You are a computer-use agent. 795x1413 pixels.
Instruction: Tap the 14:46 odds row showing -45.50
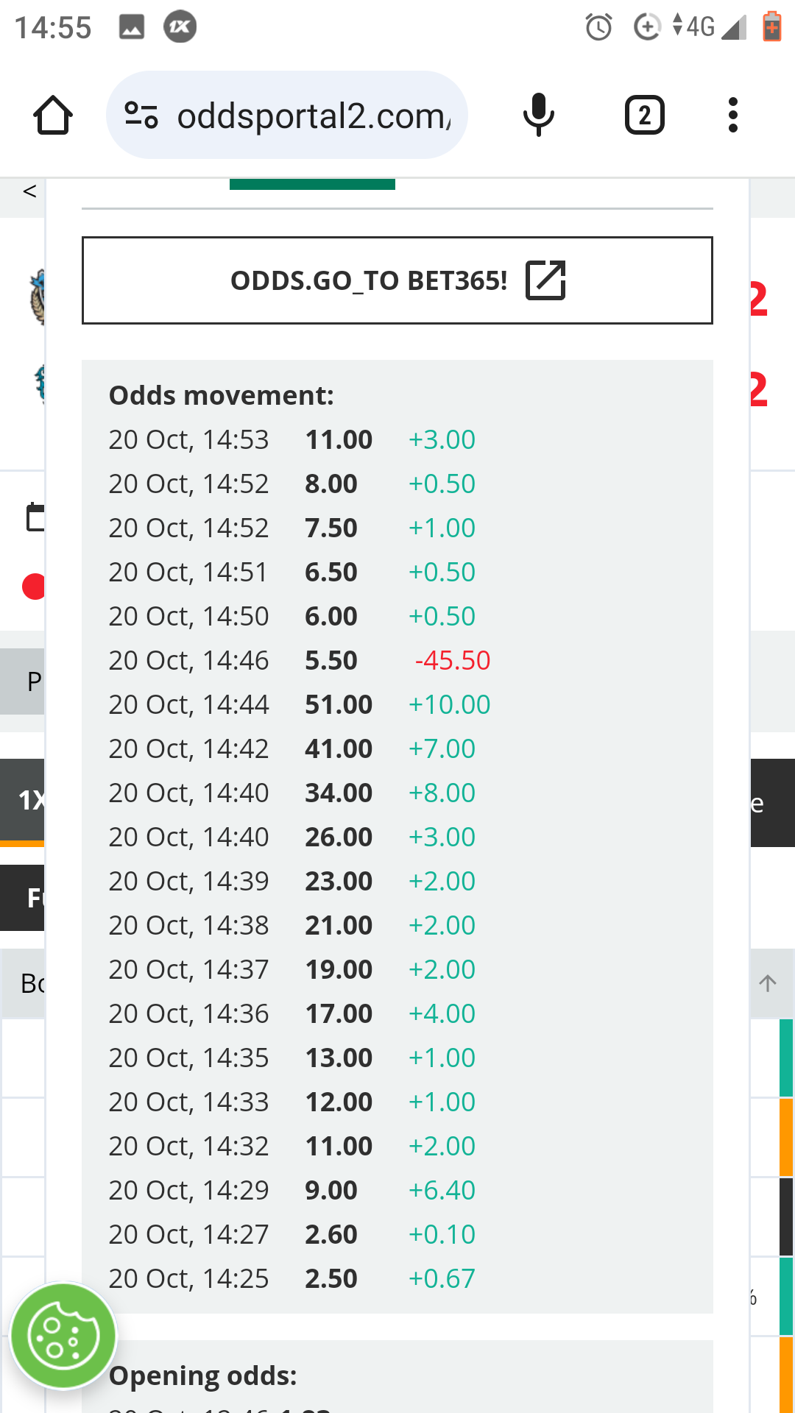point(299,660)
